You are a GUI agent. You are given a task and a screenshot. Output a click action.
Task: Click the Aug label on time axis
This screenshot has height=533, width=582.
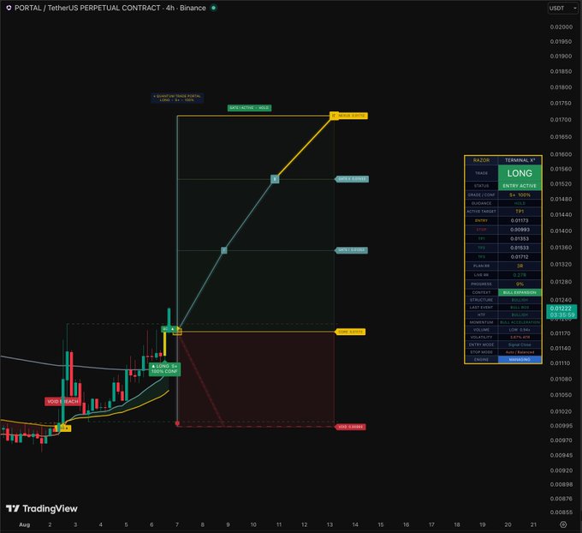tap(25, 524)
